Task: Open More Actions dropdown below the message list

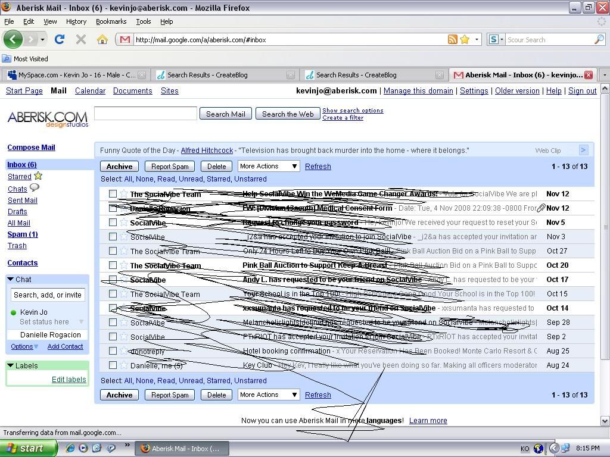Action: (269, 395)
